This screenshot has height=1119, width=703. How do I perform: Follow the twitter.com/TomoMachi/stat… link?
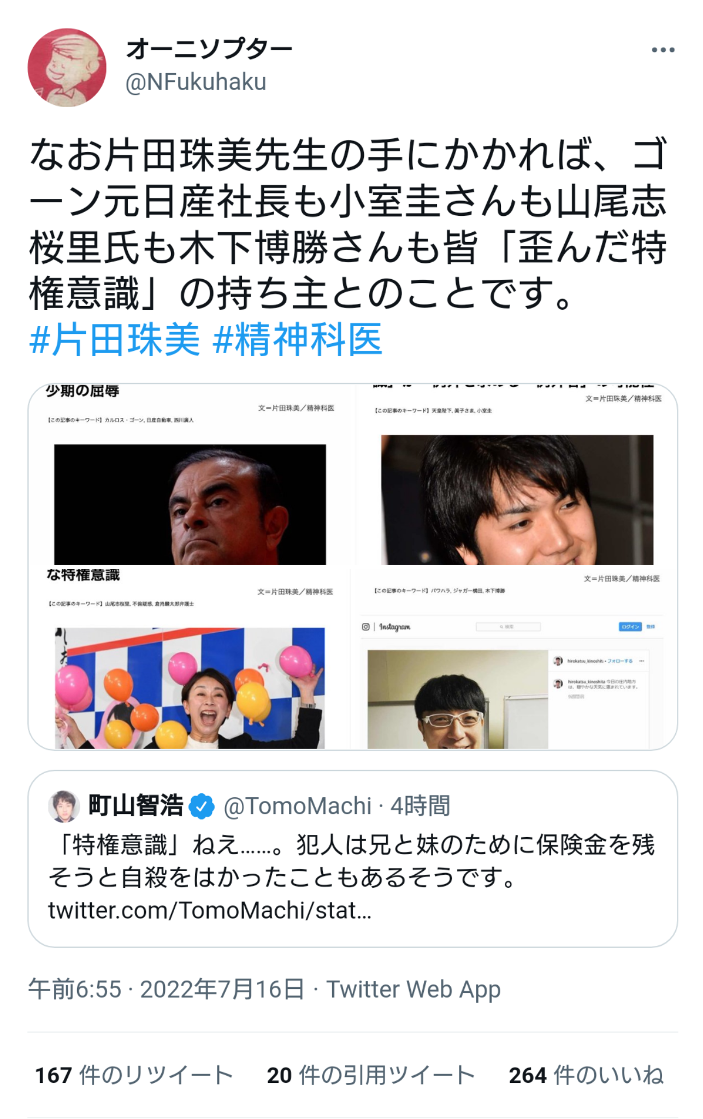210,911
